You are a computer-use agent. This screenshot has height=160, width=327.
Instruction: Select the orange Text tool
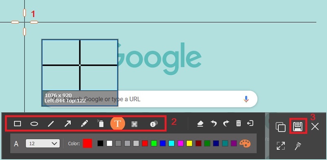click(118, 124)
